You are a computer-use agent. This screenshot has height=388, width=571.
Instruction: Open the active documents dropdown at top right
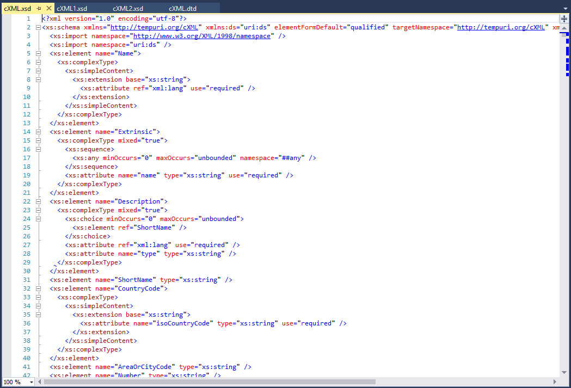[x=566, y=8]
